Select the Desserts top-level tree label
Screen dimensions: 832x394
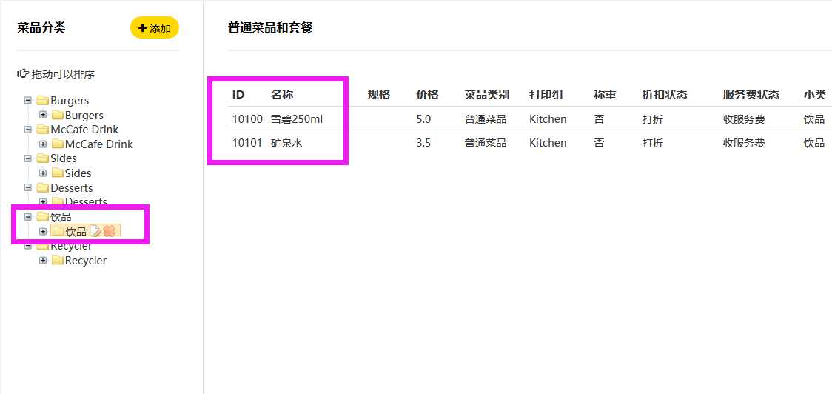click(71, 187)
